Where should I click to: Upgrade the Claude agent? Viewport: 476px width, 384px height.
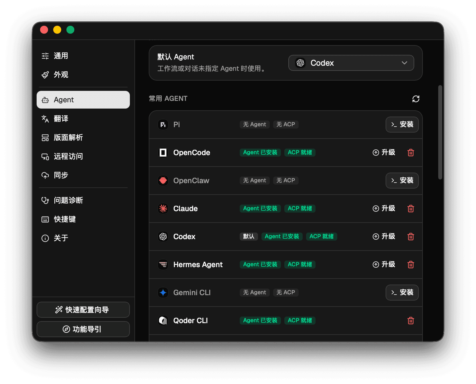384,209
